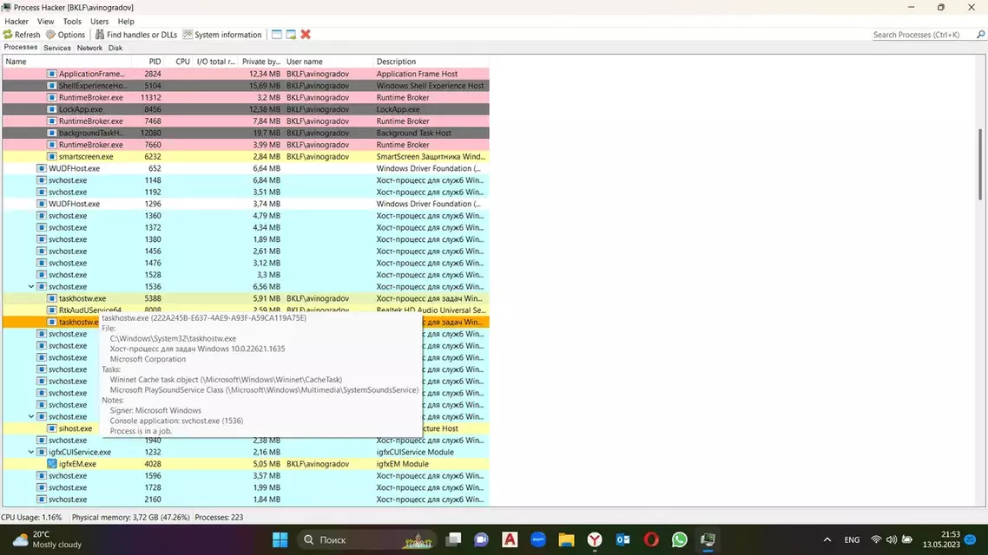Open the Wi-Fi network tray icon
This screenshot has height=555, width=988.
pos(876,540)
